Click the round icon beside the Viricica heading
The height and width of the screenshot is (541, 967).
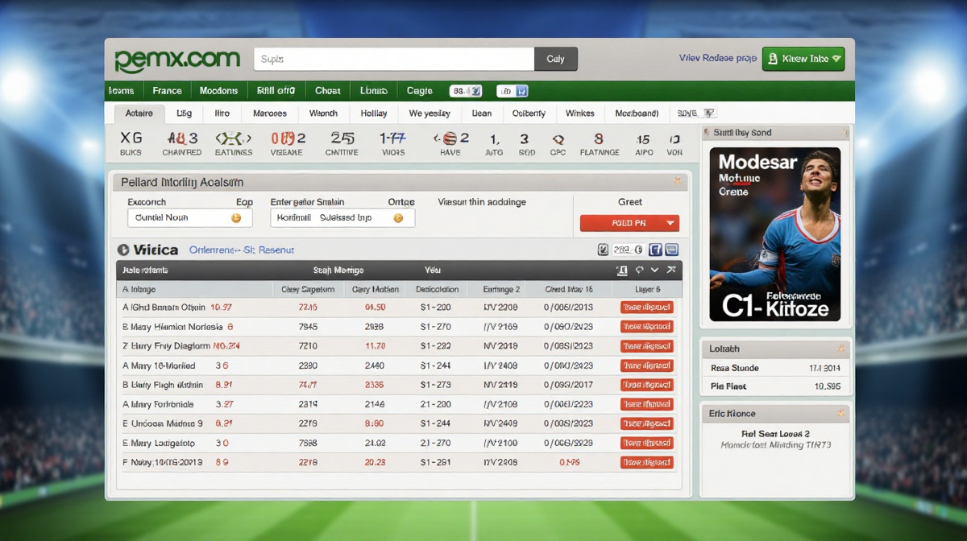click(123, 250)
